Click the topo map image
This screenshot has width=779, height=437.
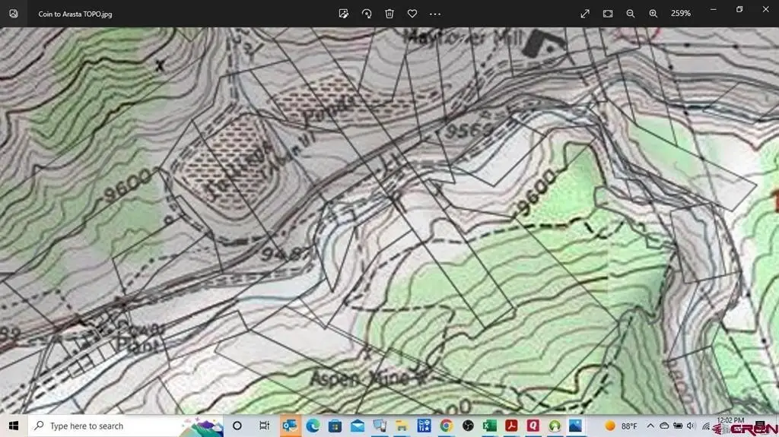point(389,220)
